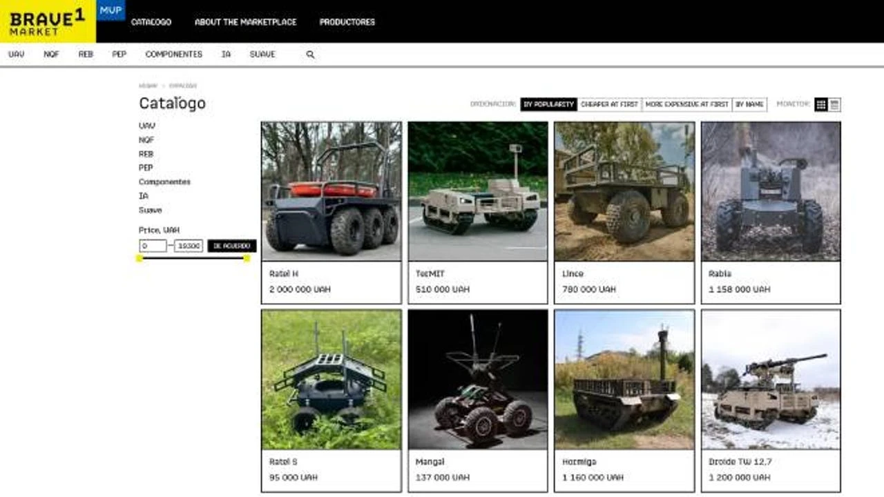Filter by Suave in sidebar

click(151, 211)
